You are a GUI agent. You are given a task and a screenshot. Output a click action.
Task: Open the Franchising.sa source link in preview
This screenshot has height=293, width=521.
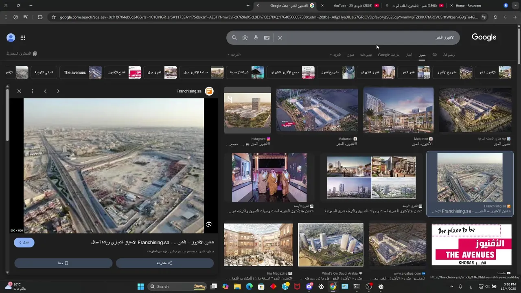189,91
